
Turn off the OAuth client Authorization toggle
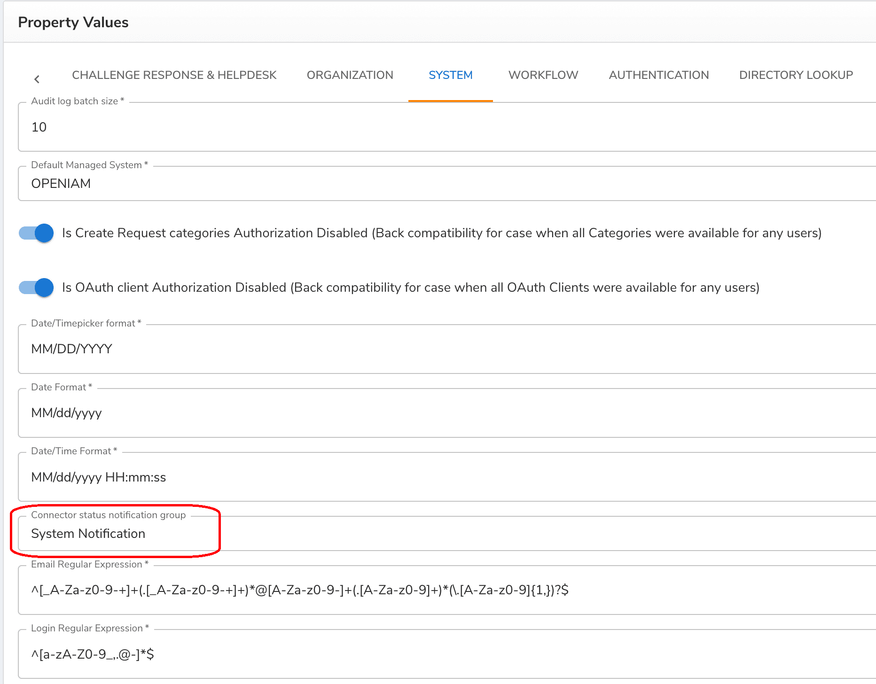[x=37, y=288]
